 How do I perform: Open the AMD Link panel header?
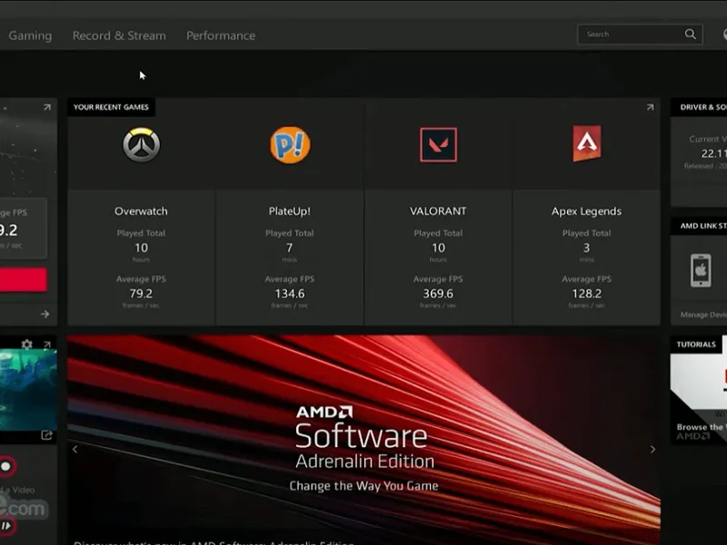coord(701,225)
